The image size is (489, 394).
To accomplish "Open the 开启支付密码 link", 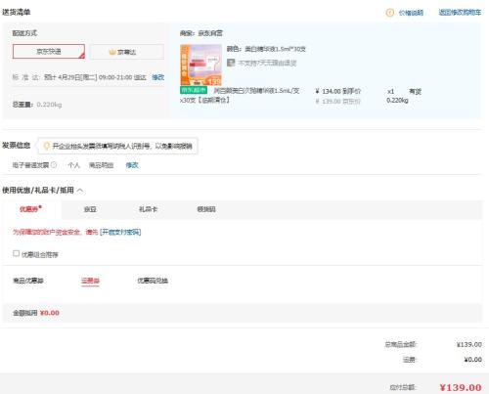I will click(120, 232).
